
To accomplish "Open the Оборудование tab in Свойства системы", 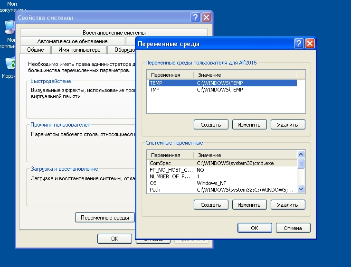I will point(122,50).
